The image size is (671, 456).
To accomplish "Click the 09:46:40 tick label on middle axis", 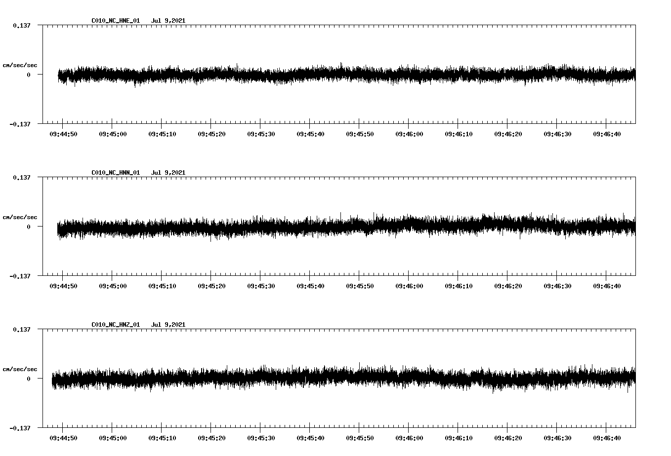I will [607, 285].
